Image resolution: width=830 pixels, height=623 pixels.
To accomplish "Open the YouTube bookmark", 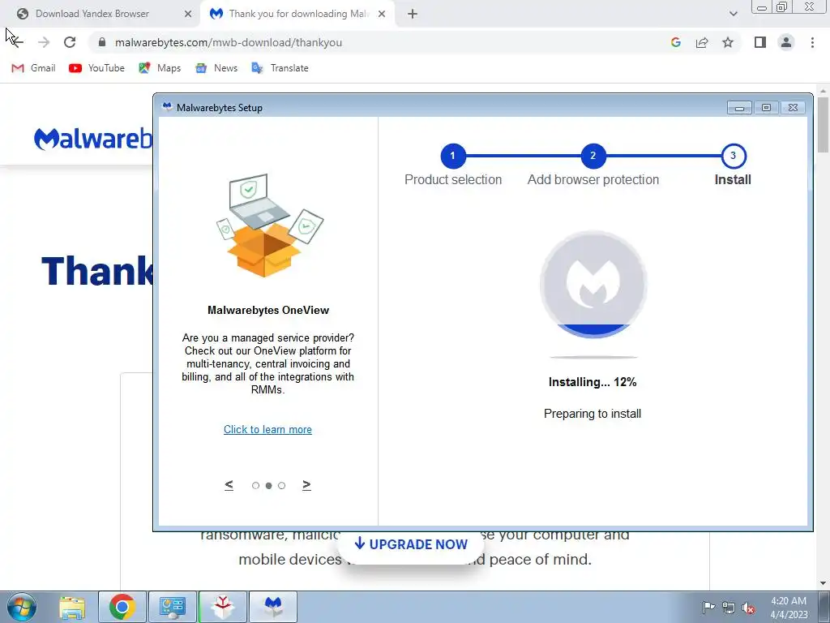I will 96,68.
